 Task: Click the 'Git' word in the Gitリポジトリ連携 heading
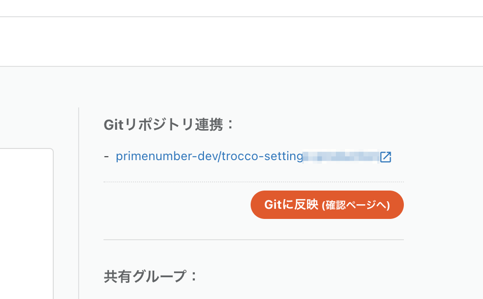coord(114,125)
